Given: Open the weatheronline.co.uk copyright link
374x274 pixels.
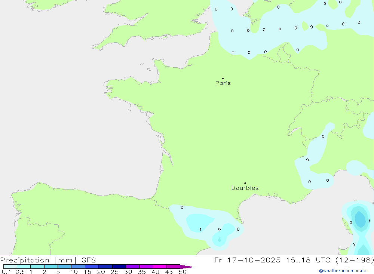Looking at the screenshot, I should [343, 271].
